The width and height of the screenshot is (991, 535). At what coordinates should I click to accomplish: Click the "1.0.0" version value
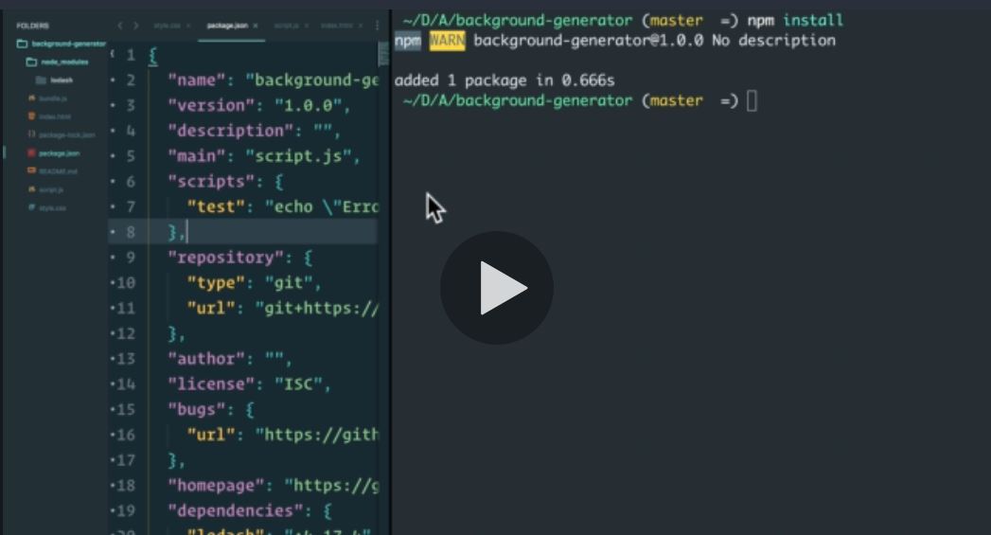(x=308, y=106)
